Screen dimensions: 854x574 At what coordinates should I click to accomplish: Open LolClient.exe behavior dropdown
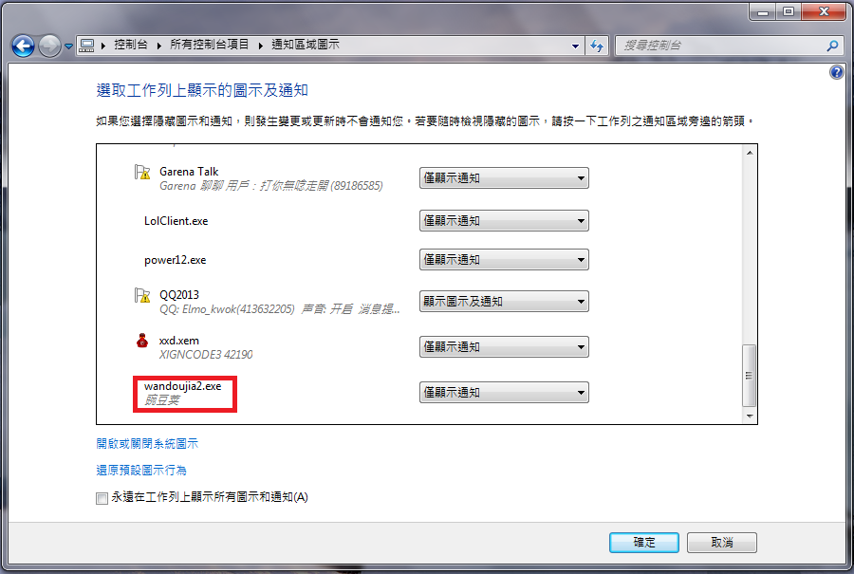504,220
